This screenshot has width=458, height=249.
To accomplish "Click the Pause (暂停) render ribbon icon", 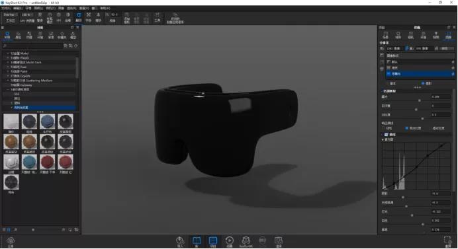I will 40,17.
